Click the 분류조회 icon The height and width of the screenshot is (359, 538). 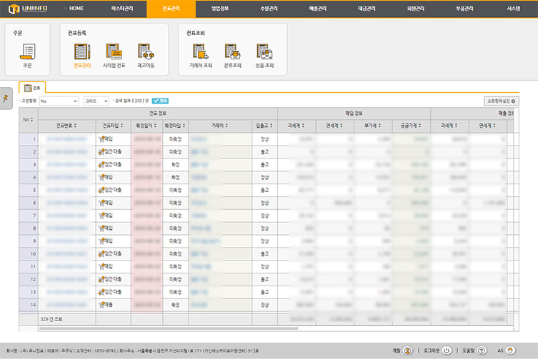(x=232, y=52)
